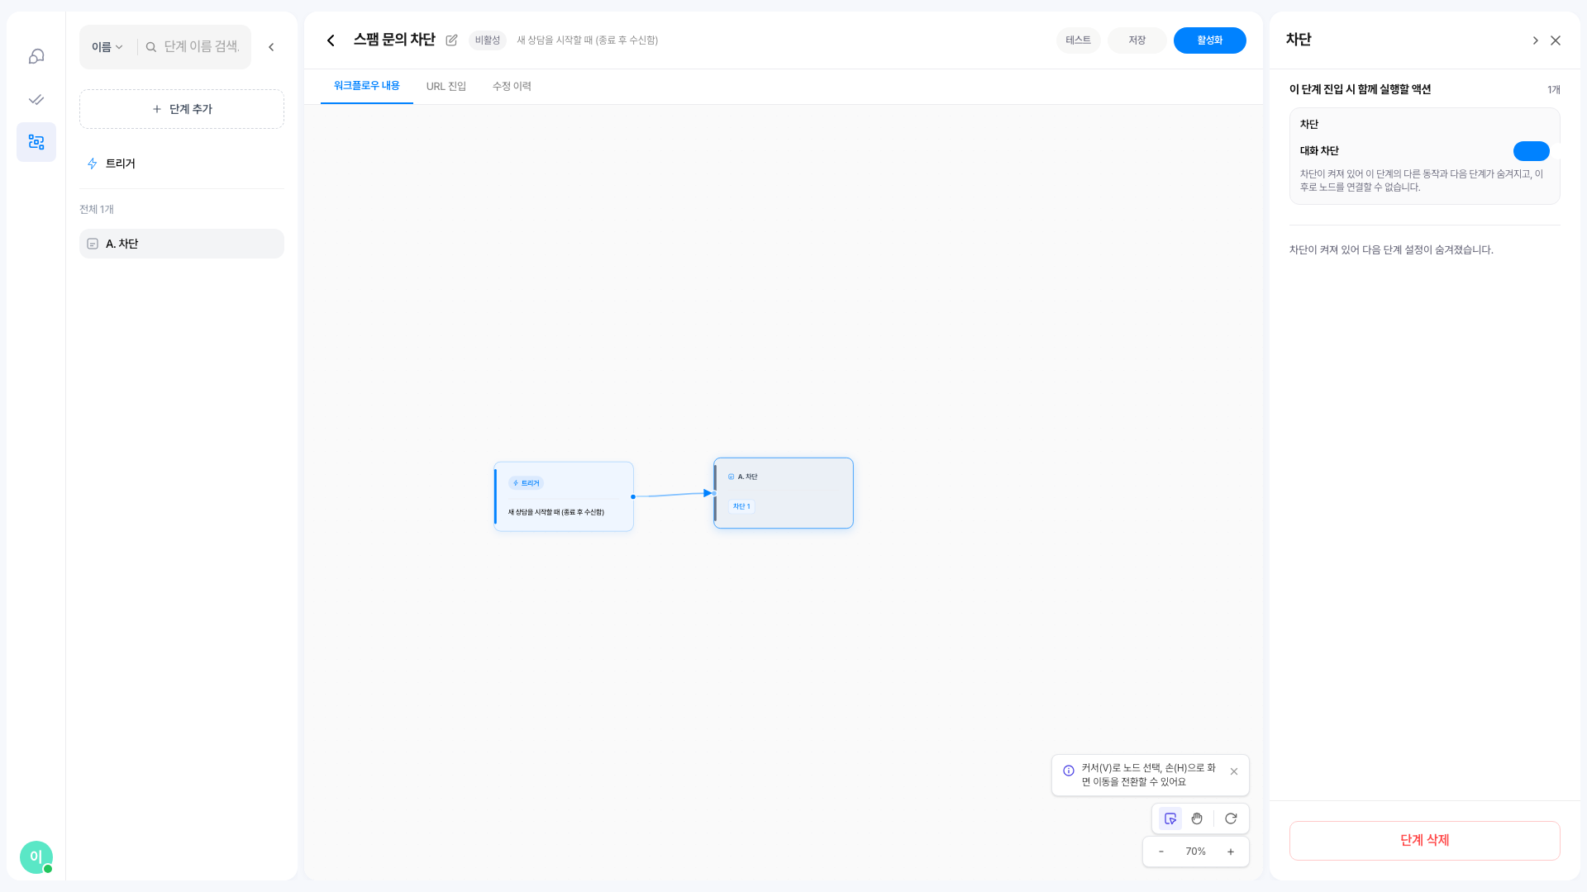Click the user avatar at bottom left
This screenshot has width=1587, height=892.
point(36,857)
